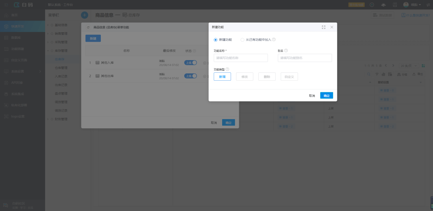Open logo设置 in the sidebar
This screenshot has width=433, height=211.
[x=23, y=116]
